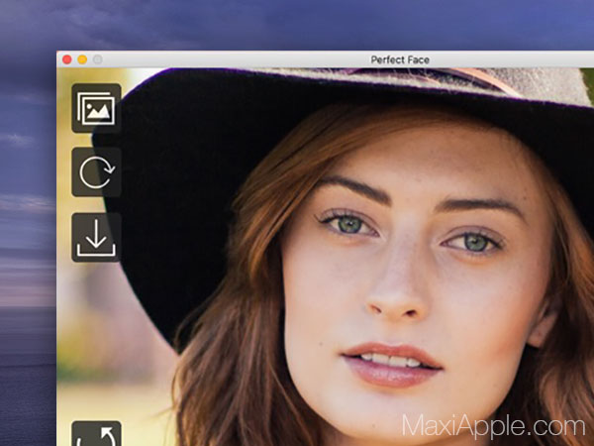Save image with the download arrow icon
The height and width of the screenshot is (446, 594).
(x=96, y=238)
